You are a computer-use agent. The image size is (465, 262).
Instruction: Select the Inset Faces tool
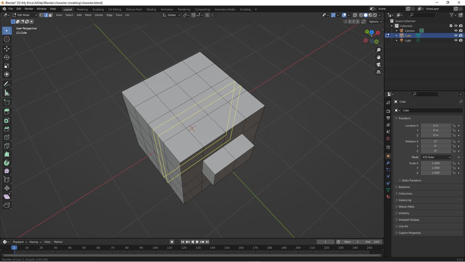(x=7, y=120)
